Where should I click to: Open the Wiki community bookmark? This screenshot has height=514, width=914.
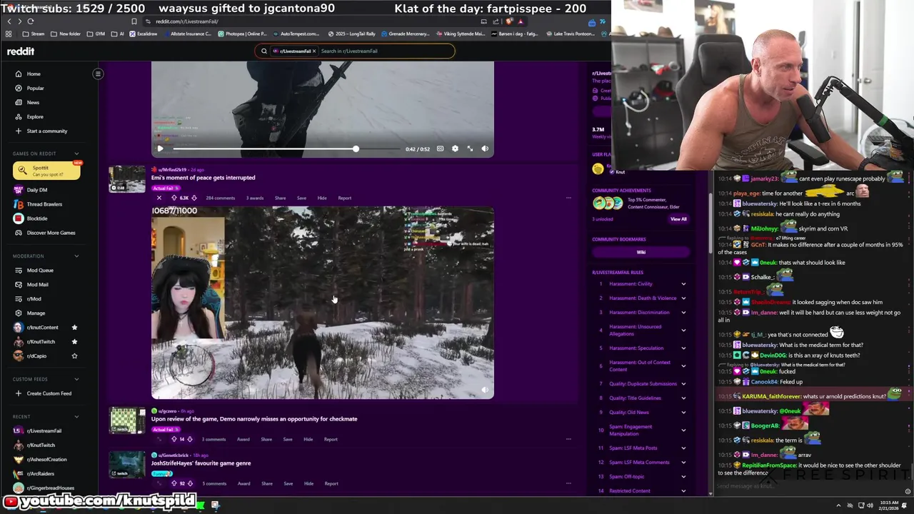tap(641, 252)
